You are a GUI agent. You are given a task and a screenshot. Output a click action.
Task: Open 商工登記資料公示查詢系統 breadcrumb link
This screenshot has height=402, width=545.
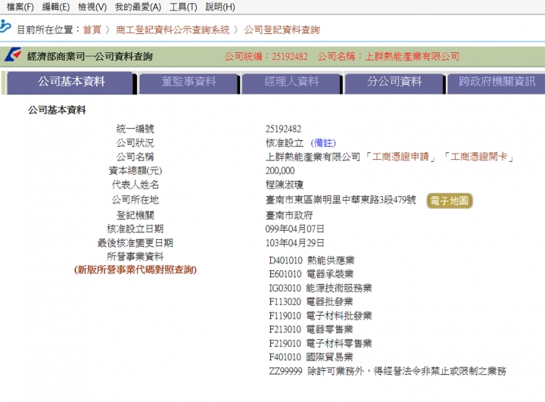(173, 30)
